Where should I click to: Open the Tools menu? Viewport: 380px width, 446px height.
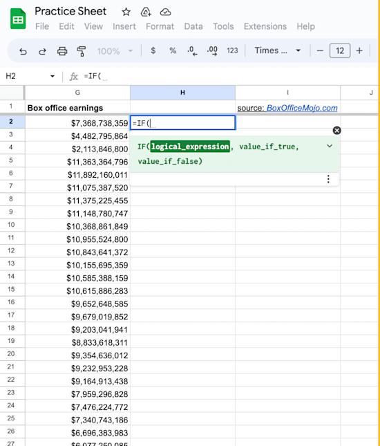pos(223,26)
